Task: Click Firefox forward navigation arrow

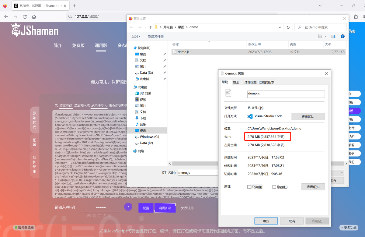Action: (x=15, y=16)
